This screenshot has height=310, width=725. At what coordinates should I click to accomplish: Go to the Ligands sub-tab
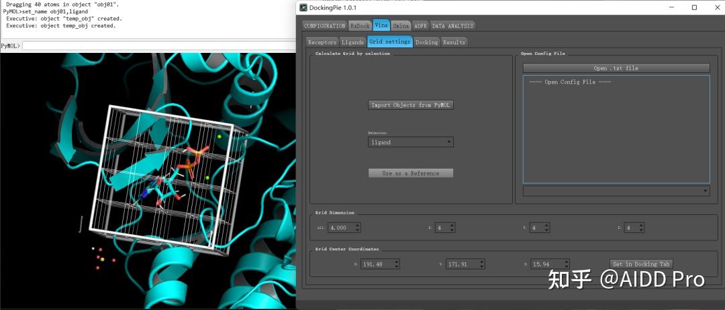coord(353,42)
